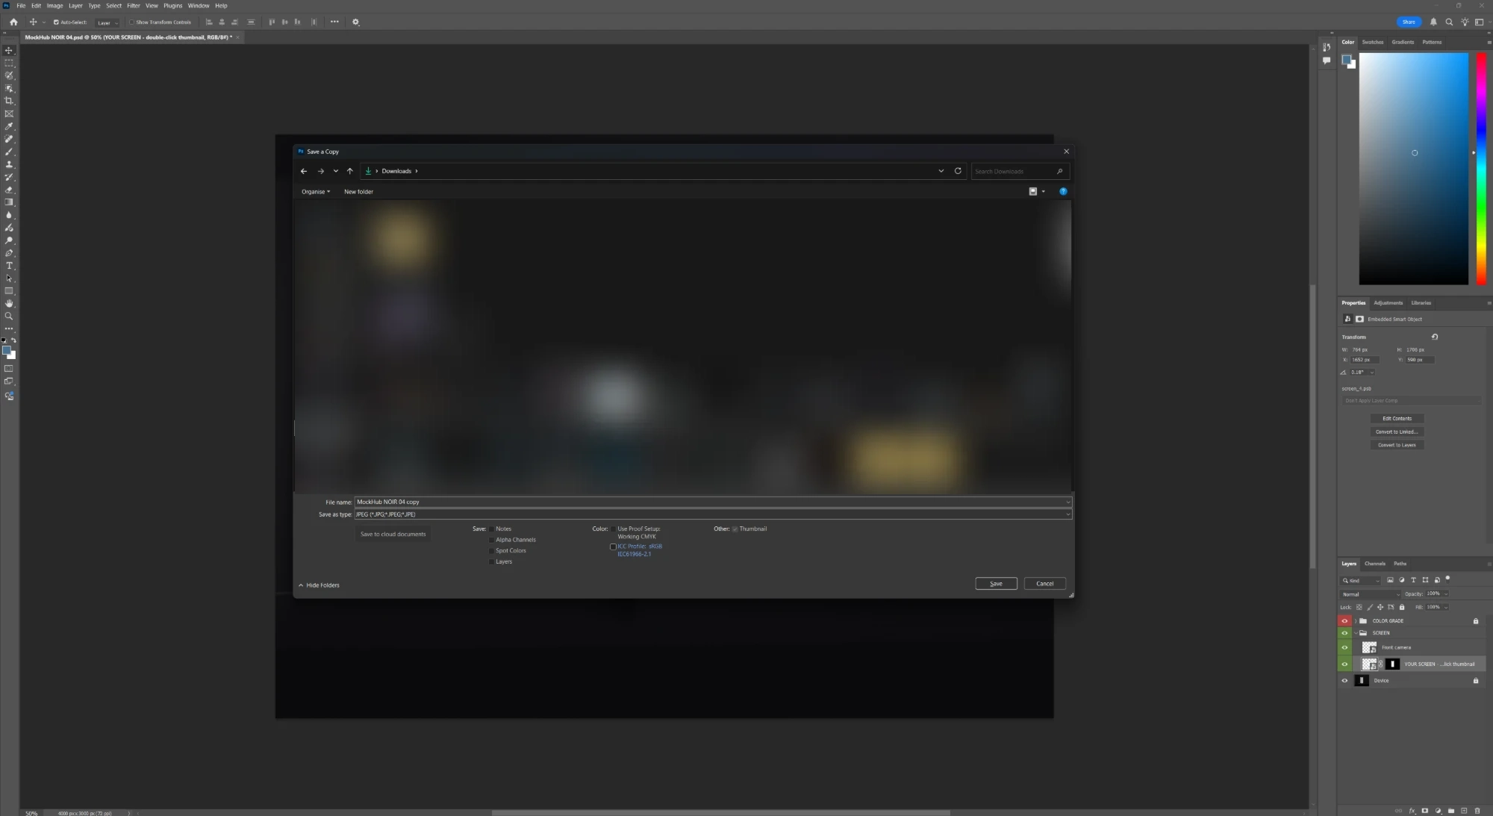Select the Eyedropper tool
Screen dimensions: 1493x816
9,126
